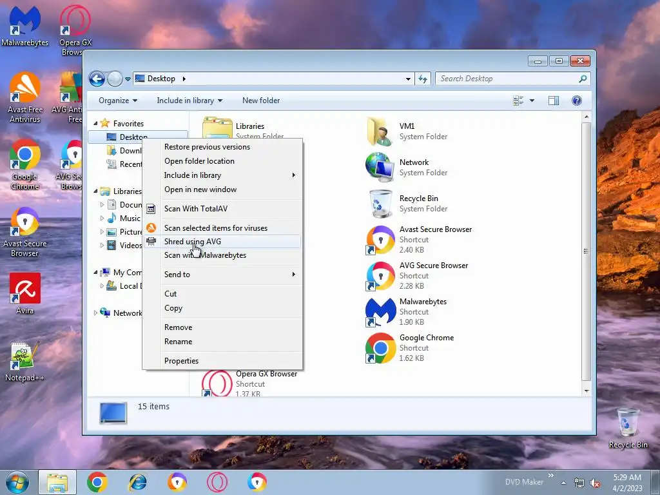Select the VM1 system folder icon

point(380,131)
